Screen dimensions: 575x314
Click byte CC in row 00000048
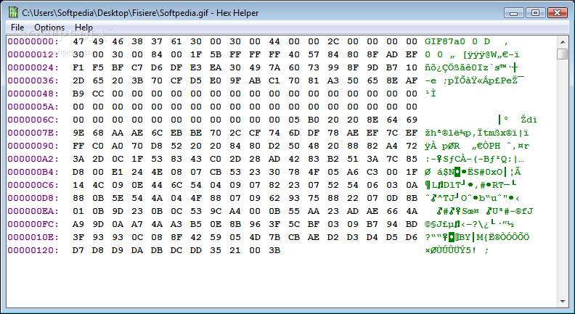tap(98, 94)
